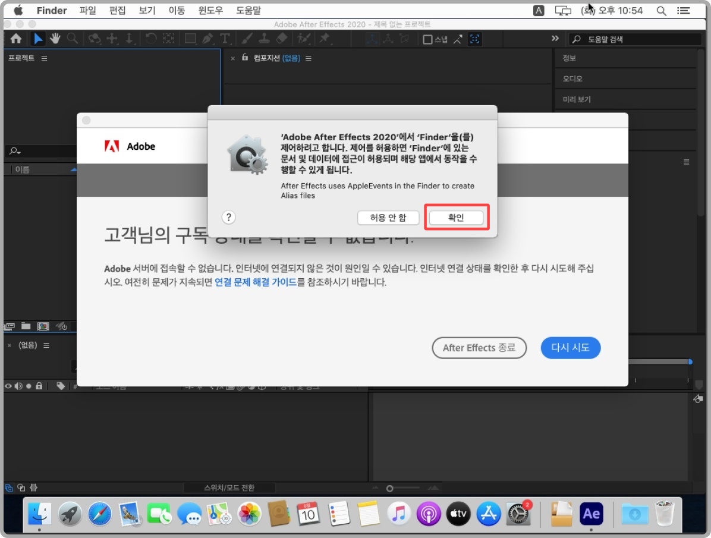
Task: Open the 컴포지션 tab panel menu
Action: 308,58
